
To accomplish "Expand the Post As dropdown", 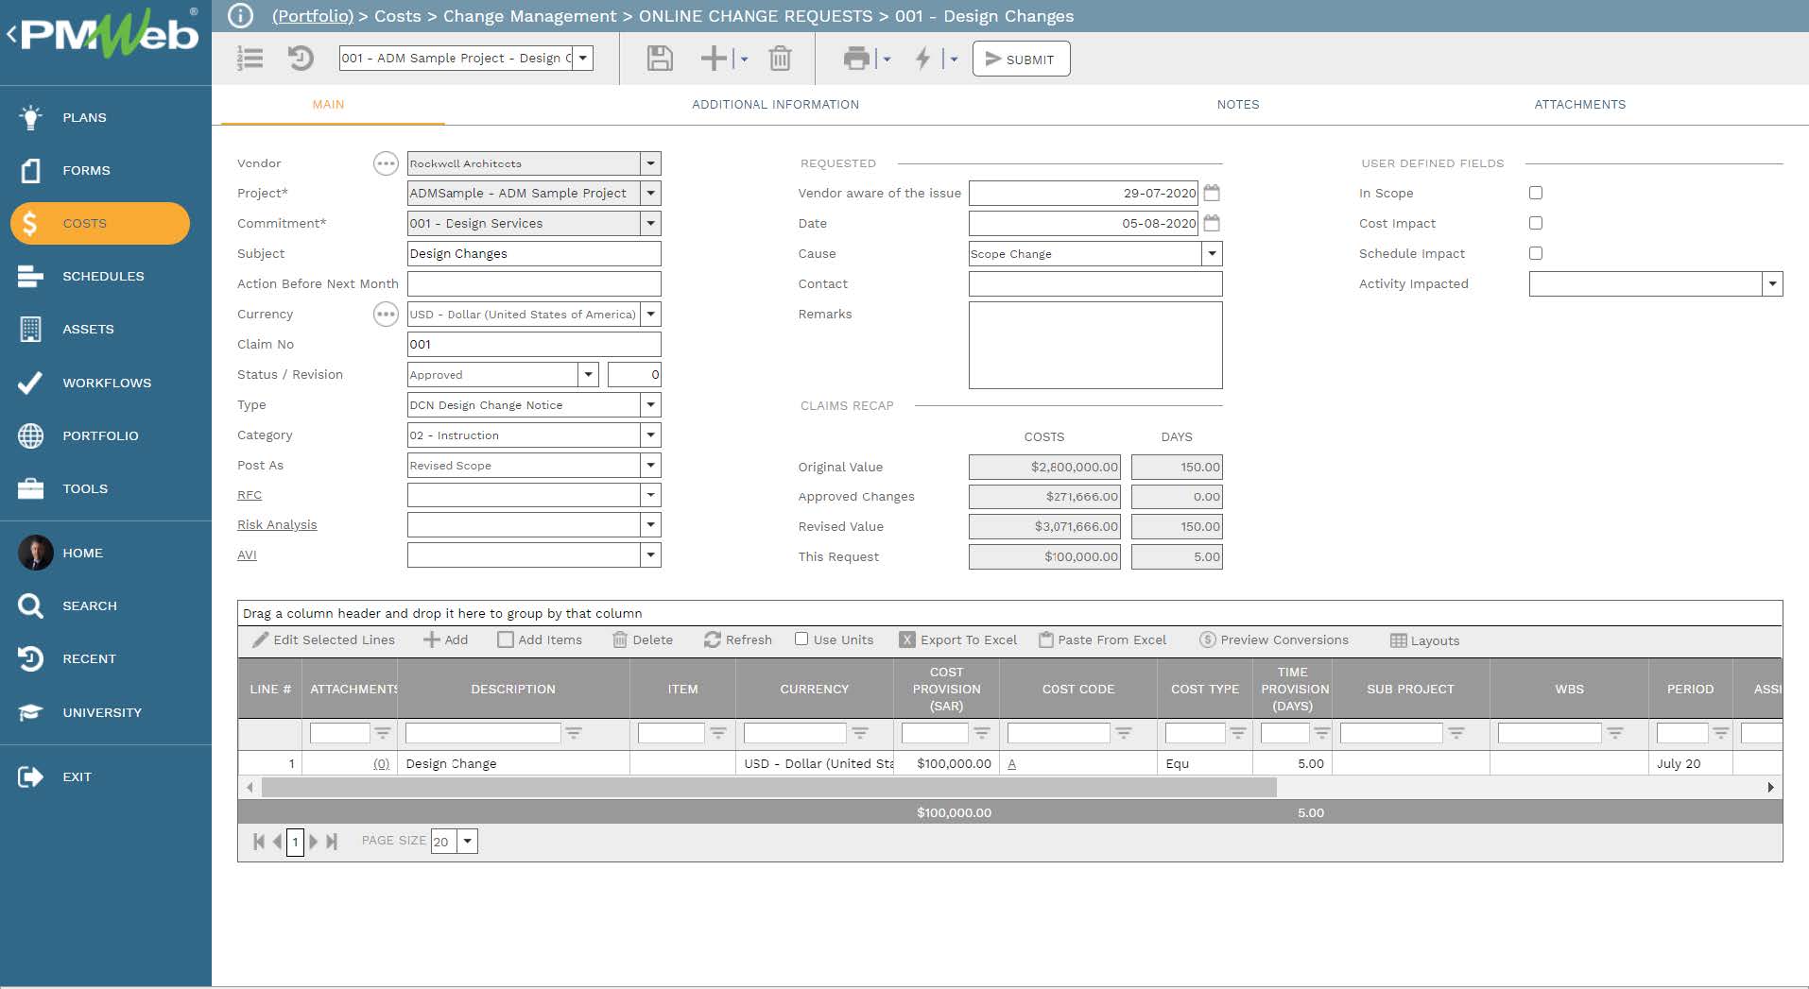I will pyautogui.click(x=650, y=465).
